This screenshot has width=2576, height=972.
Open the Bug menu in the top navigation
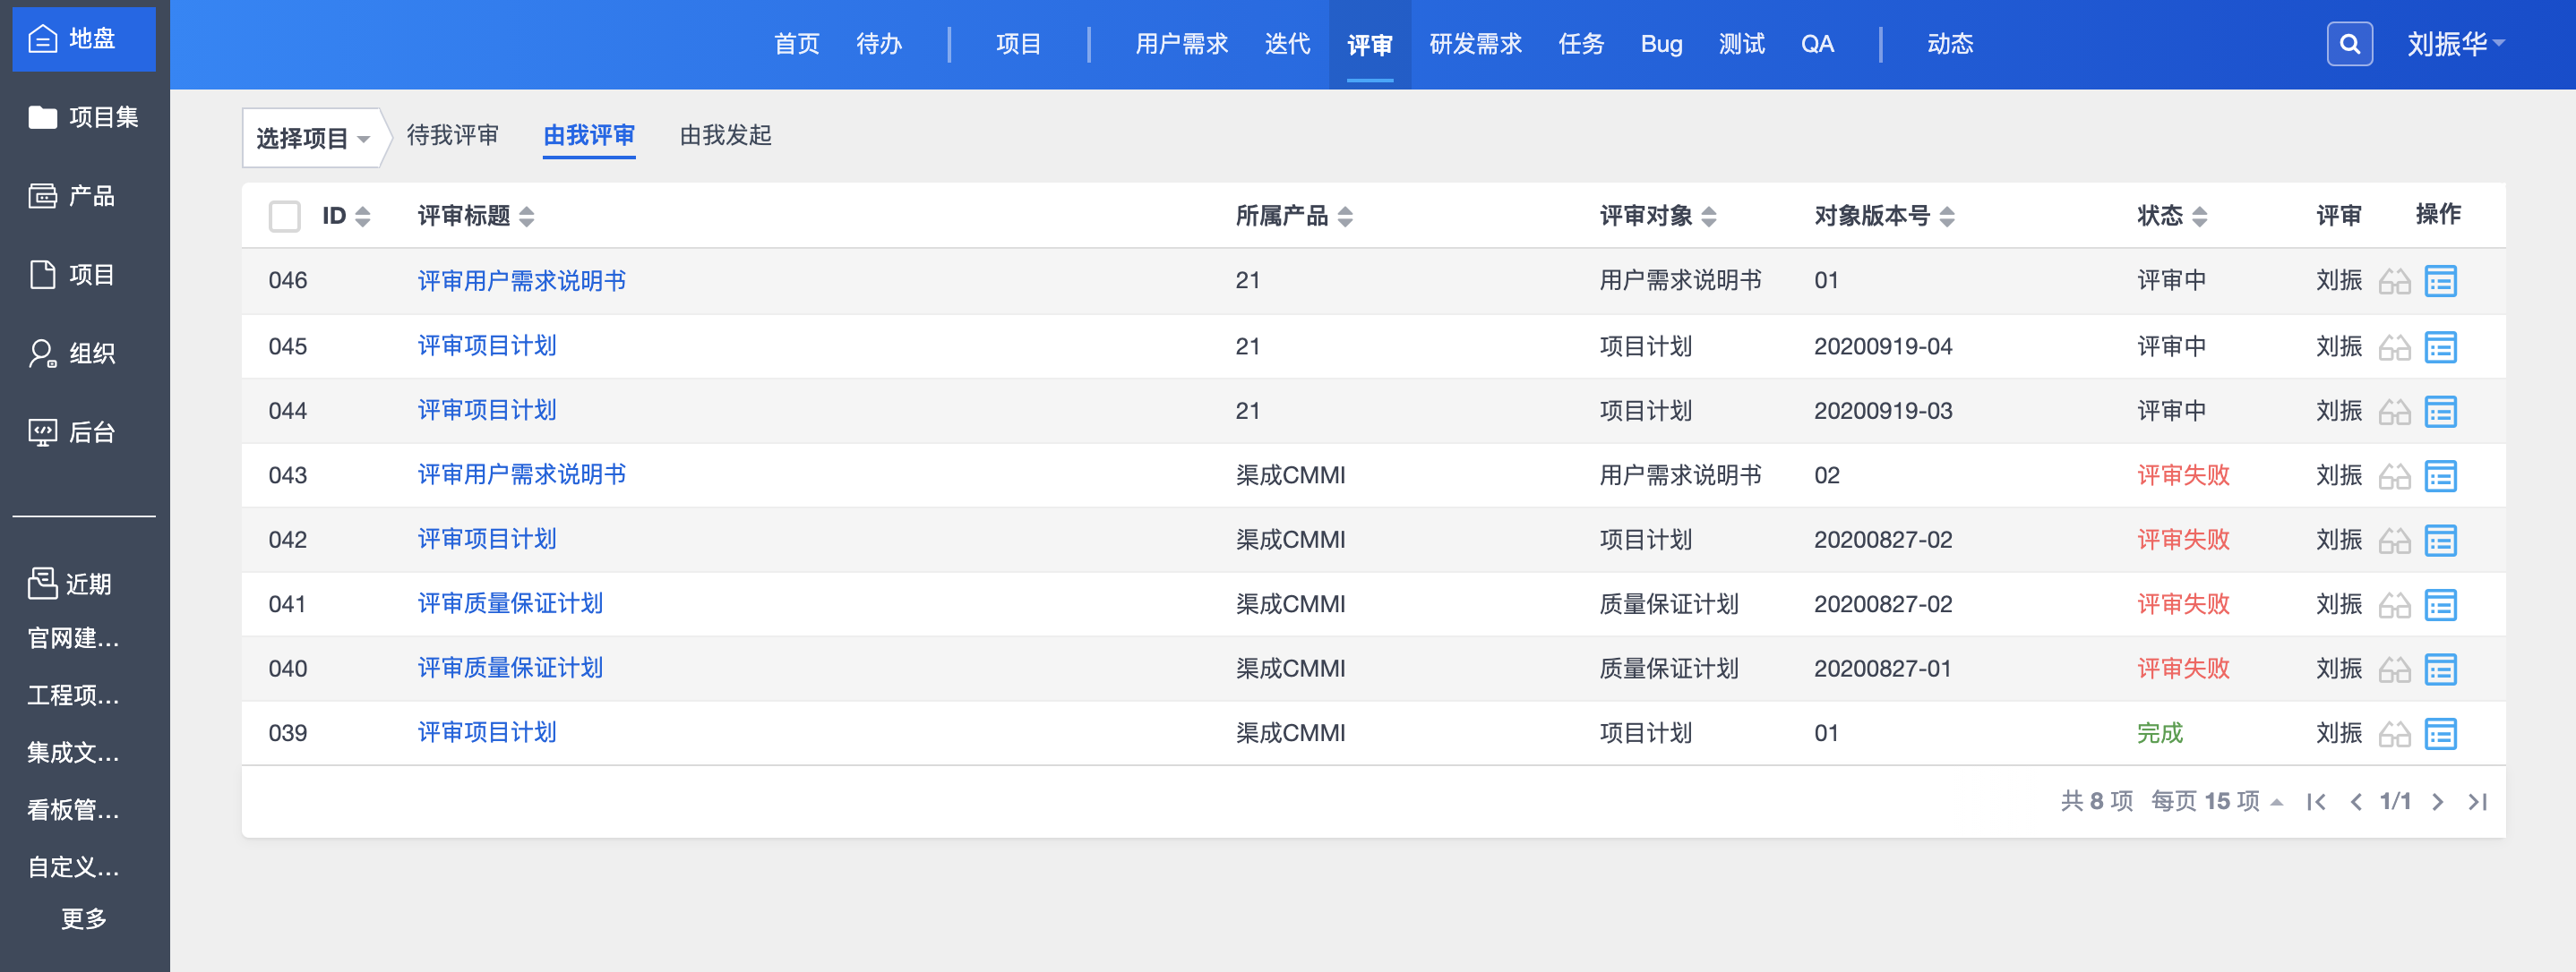1661,44
